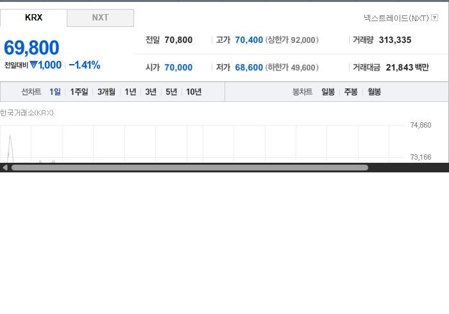Click the chart axis label 73,166
The width and height of the screenshot is (449, 314).
[421, 157]
